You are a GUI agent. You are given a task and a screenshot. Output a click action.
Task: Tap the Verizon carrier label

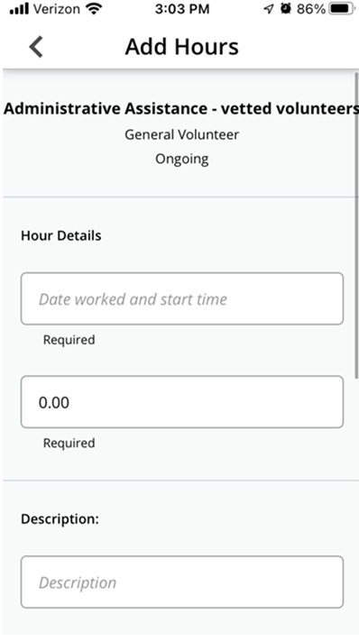click(57, 9)
